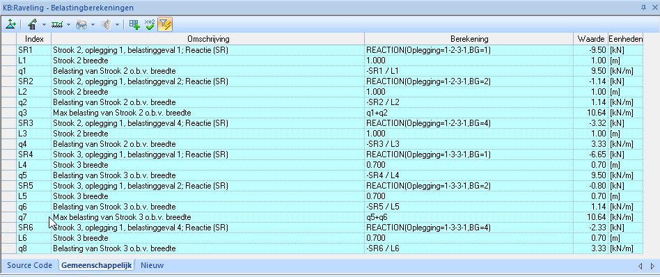Open the dropdown arrow beside the roof load icon

tap(44, 25)
